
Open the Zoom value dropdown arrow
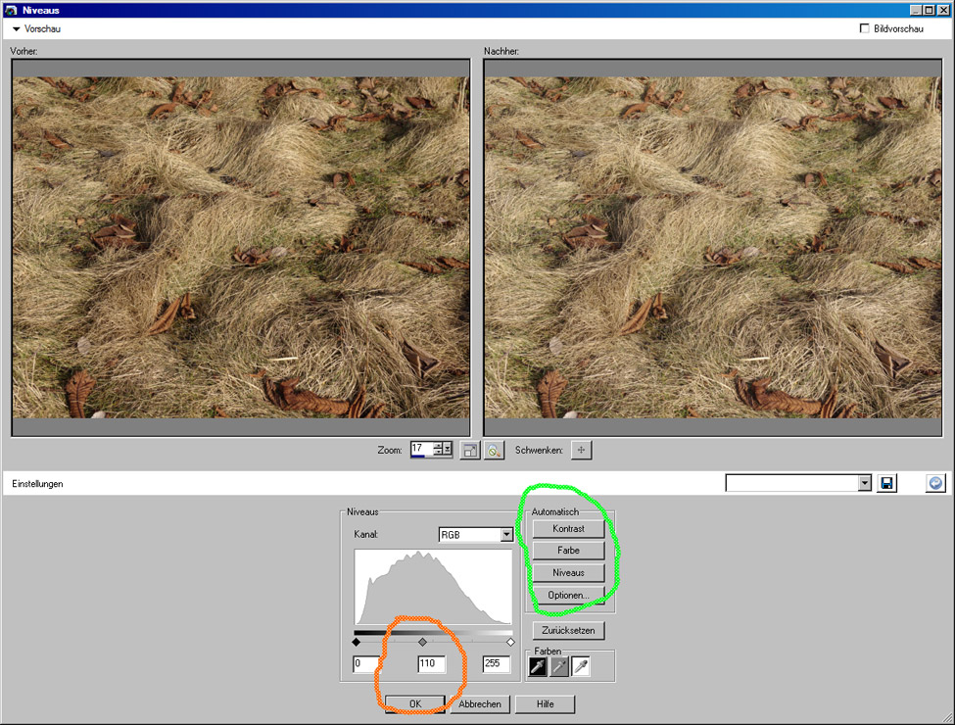pyautogui.click(x=448, y=449)
